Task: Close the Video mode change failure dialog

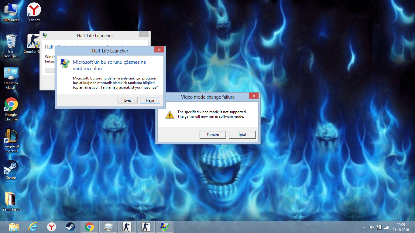Action: point(254,96)
